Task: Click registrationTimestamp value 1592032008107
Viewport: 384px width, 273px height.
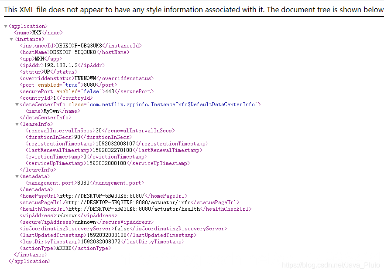Action: click(115, 144)
